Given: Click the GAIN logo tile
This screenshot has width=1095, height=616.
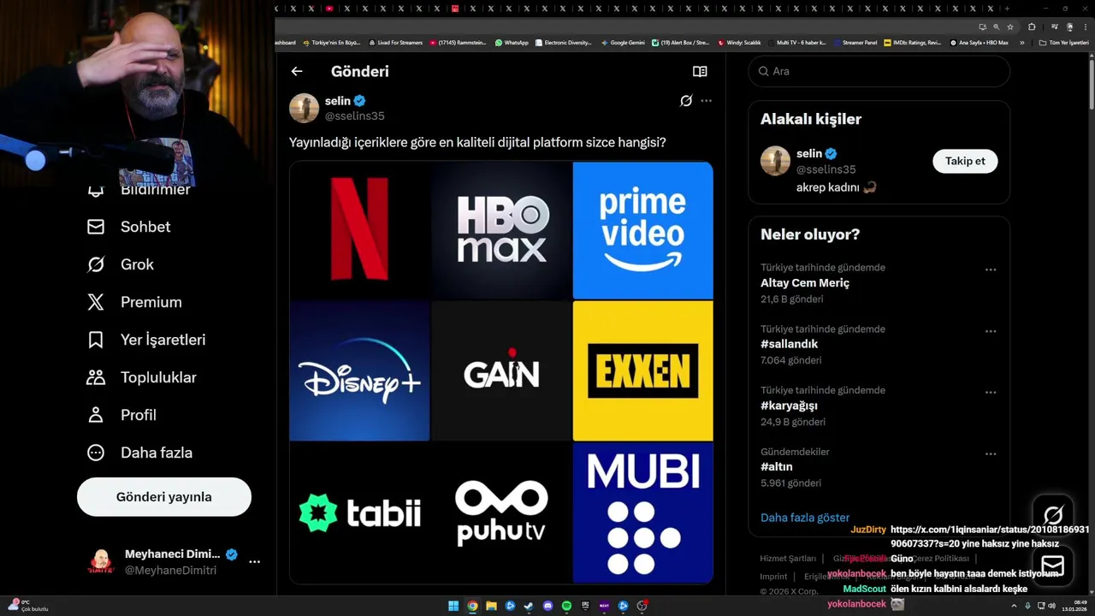Looking at the screenshot, I should pos(501,370).
